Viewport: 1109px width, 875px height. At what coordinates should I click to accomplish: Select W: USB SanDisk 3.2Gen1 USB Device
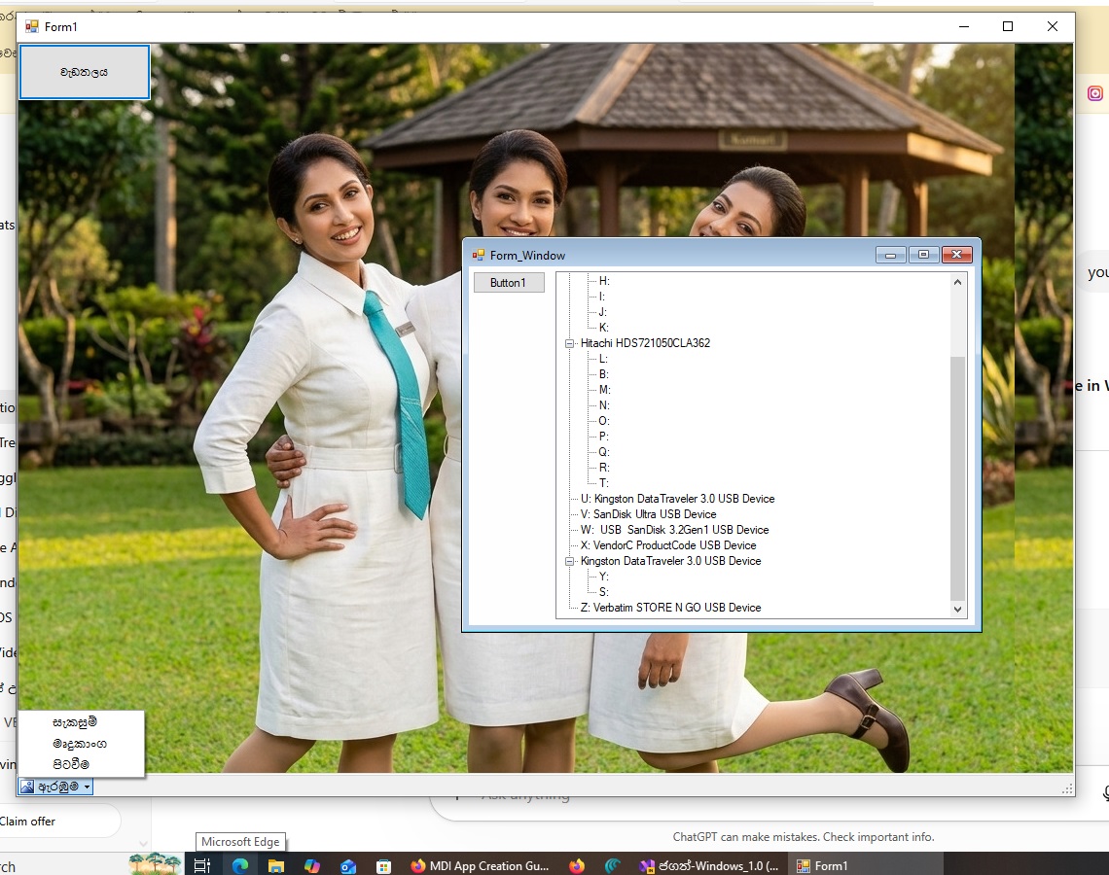click(x=675, y=530)
